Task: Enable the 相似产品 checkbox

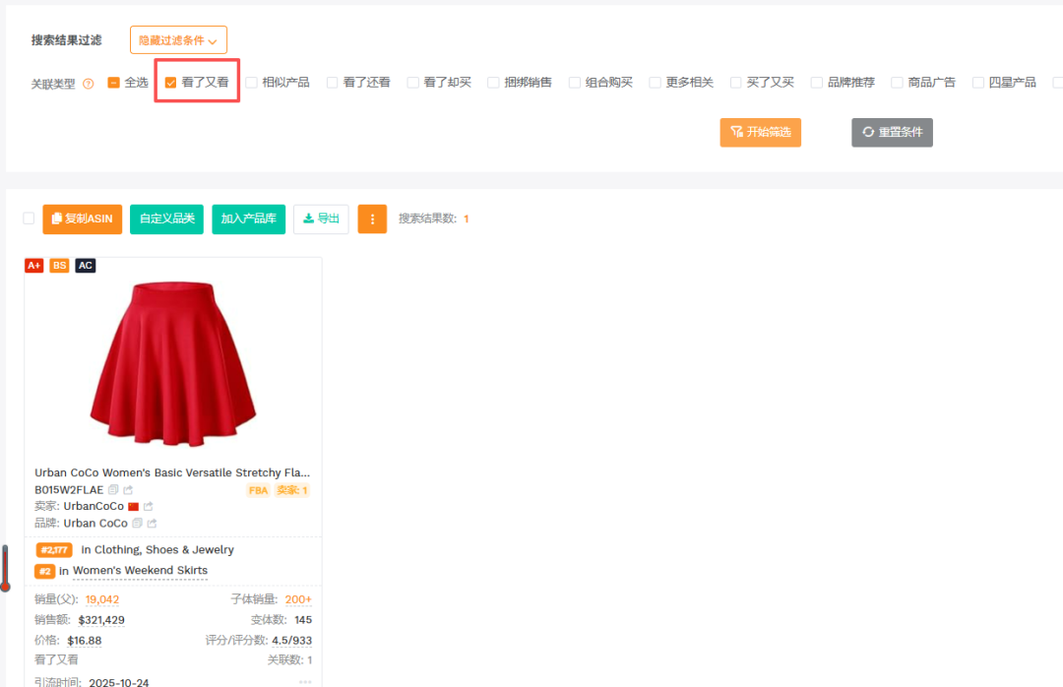Action: coord(253,83)
